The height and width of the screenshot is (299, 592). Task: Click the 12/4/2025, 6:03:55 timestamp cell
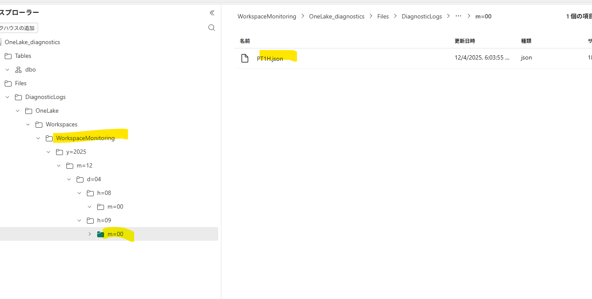(x=482, y=57)
